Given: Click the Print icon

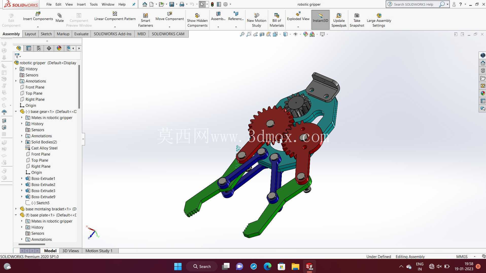Looking at the screenshot, I should (x=182, y=4).
